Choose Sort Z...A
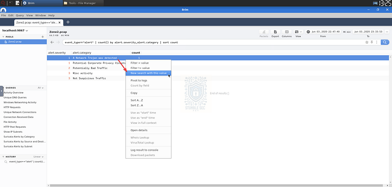Screen dimensions: 392x187 [x=148, y=105]
